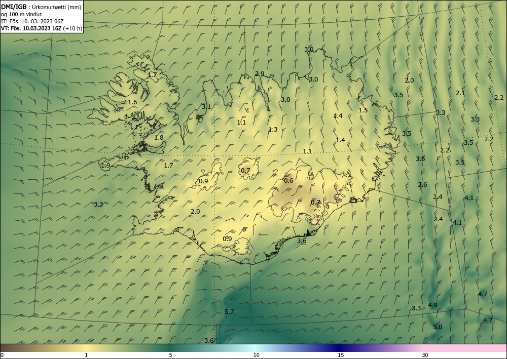
Task: Click the 5.7 value south of Iceland
Action: pyautogui.click(x=229, y=311)
